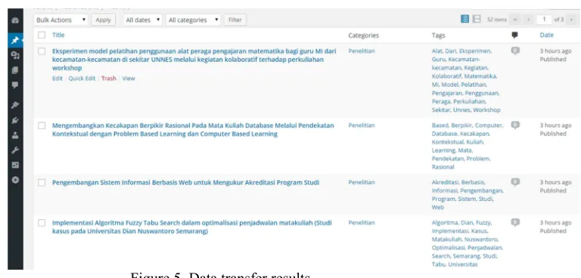The height and width of the screenshot is (278, 581).
Task: Go to previous page arrow
Action: coord(528,19)
